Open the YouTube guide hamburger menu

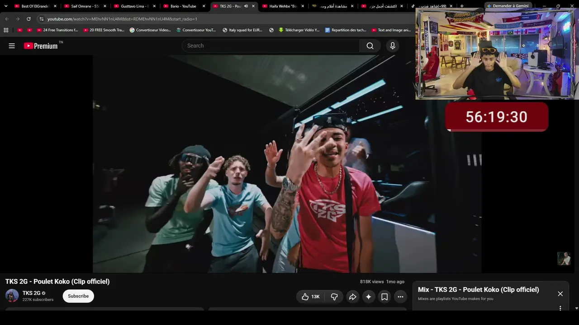click(12, 46)
